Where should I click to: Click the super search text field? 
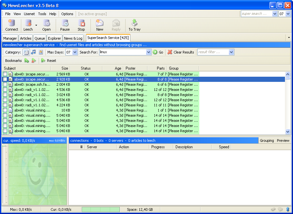(257, 14)
